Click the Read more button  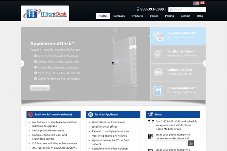(x=40, y=88)
